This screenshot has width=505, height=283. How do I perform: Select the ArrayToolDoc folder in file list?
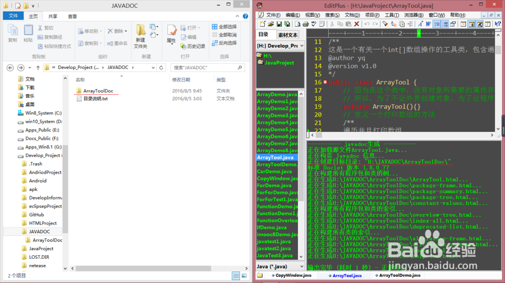[x=98, y=91]
